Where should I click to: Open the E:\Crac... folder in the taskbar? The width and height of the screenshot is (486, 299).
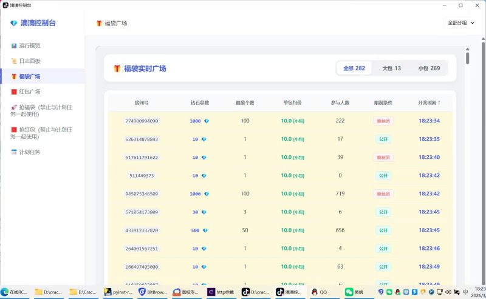[84, 292]
